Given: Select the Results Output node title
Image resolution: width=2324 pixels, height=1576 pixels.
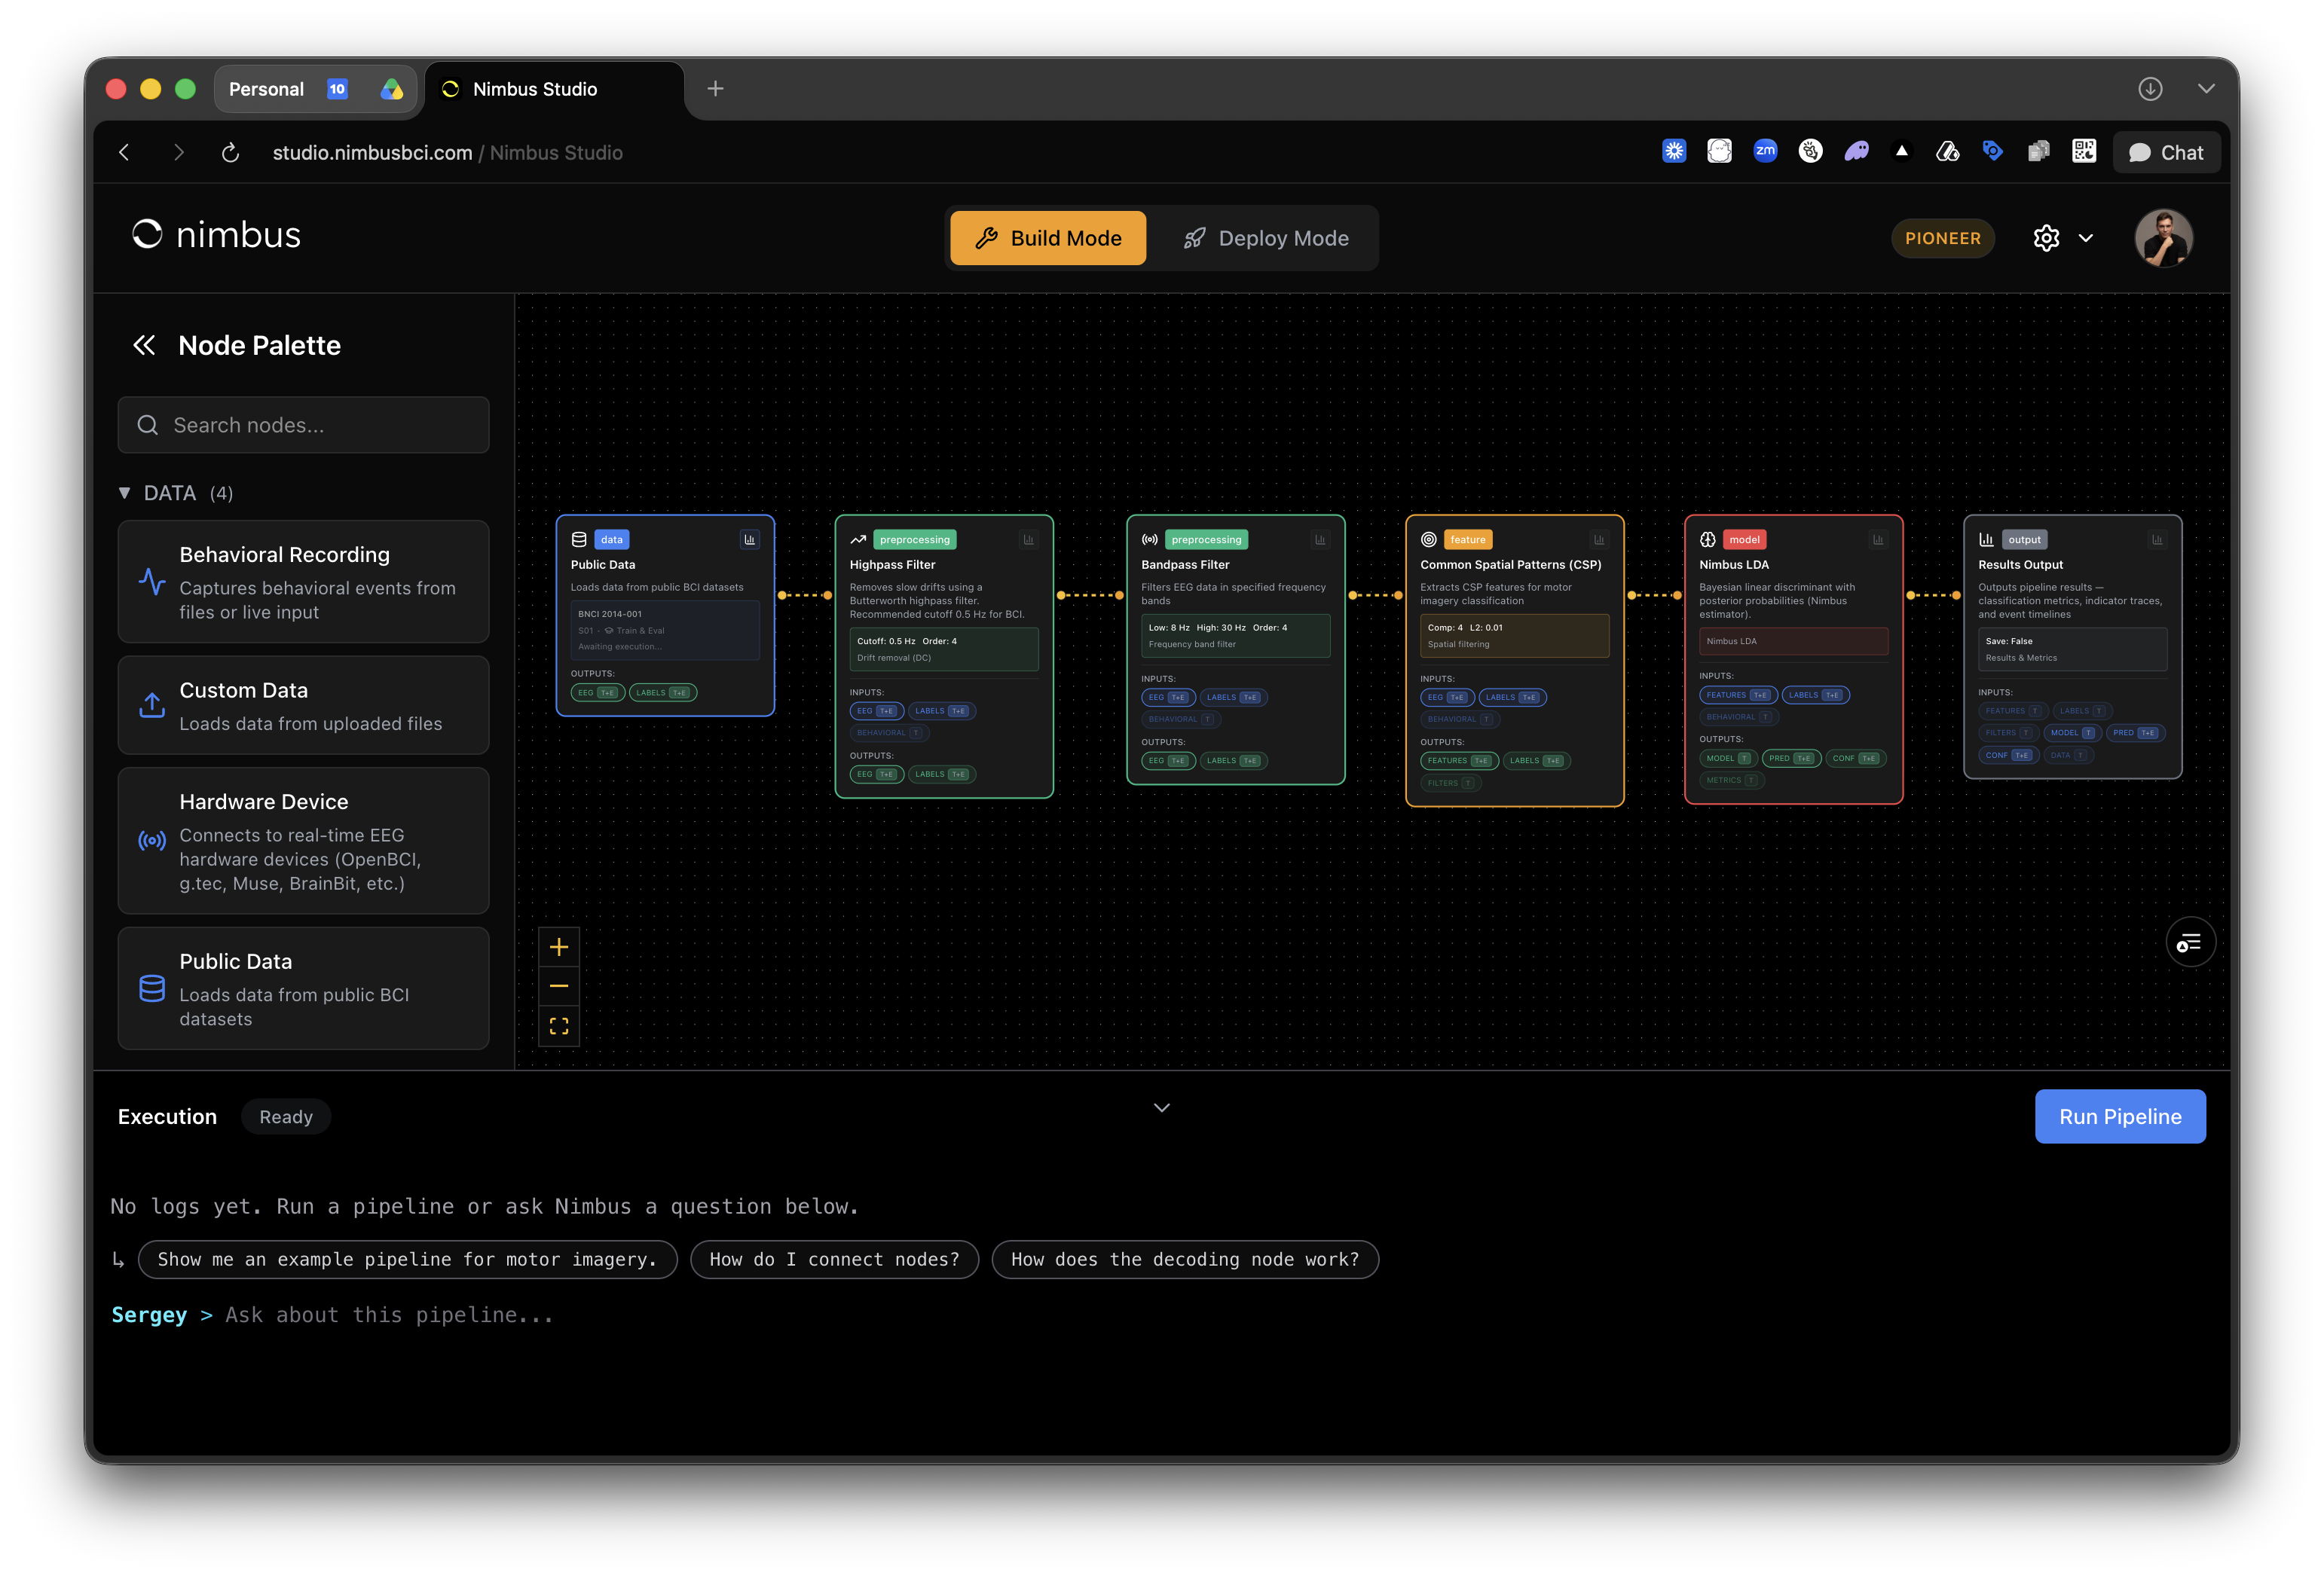Looking at the screenshot, I should (2020, 565).
